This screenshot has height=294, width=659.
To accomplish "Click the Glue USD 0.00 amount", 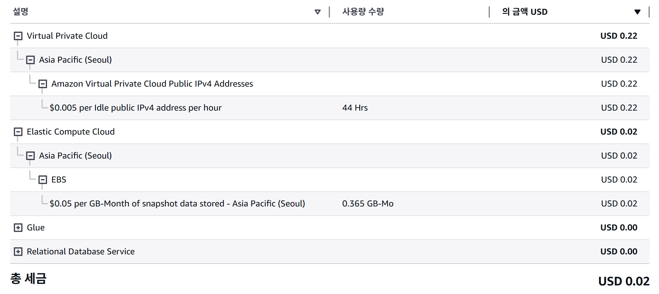I will [619, 228].
